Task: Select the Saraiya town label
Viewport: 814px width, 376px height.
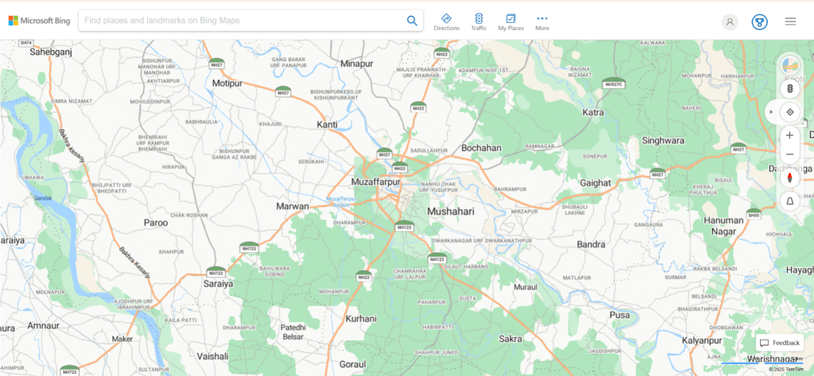Action: tap(218, 284)
